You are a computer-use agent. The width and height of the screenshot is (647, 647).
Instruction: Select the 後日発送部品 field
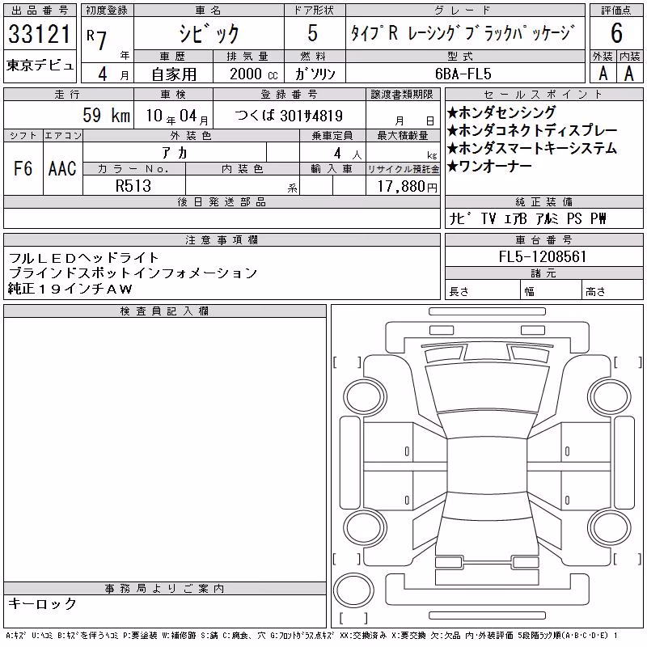[x=222, y=218]
